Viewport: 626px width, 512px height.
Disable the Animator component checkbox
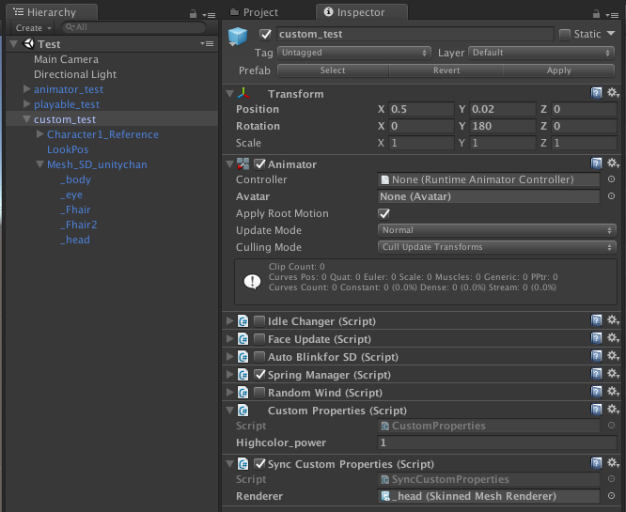coord(260,164)
